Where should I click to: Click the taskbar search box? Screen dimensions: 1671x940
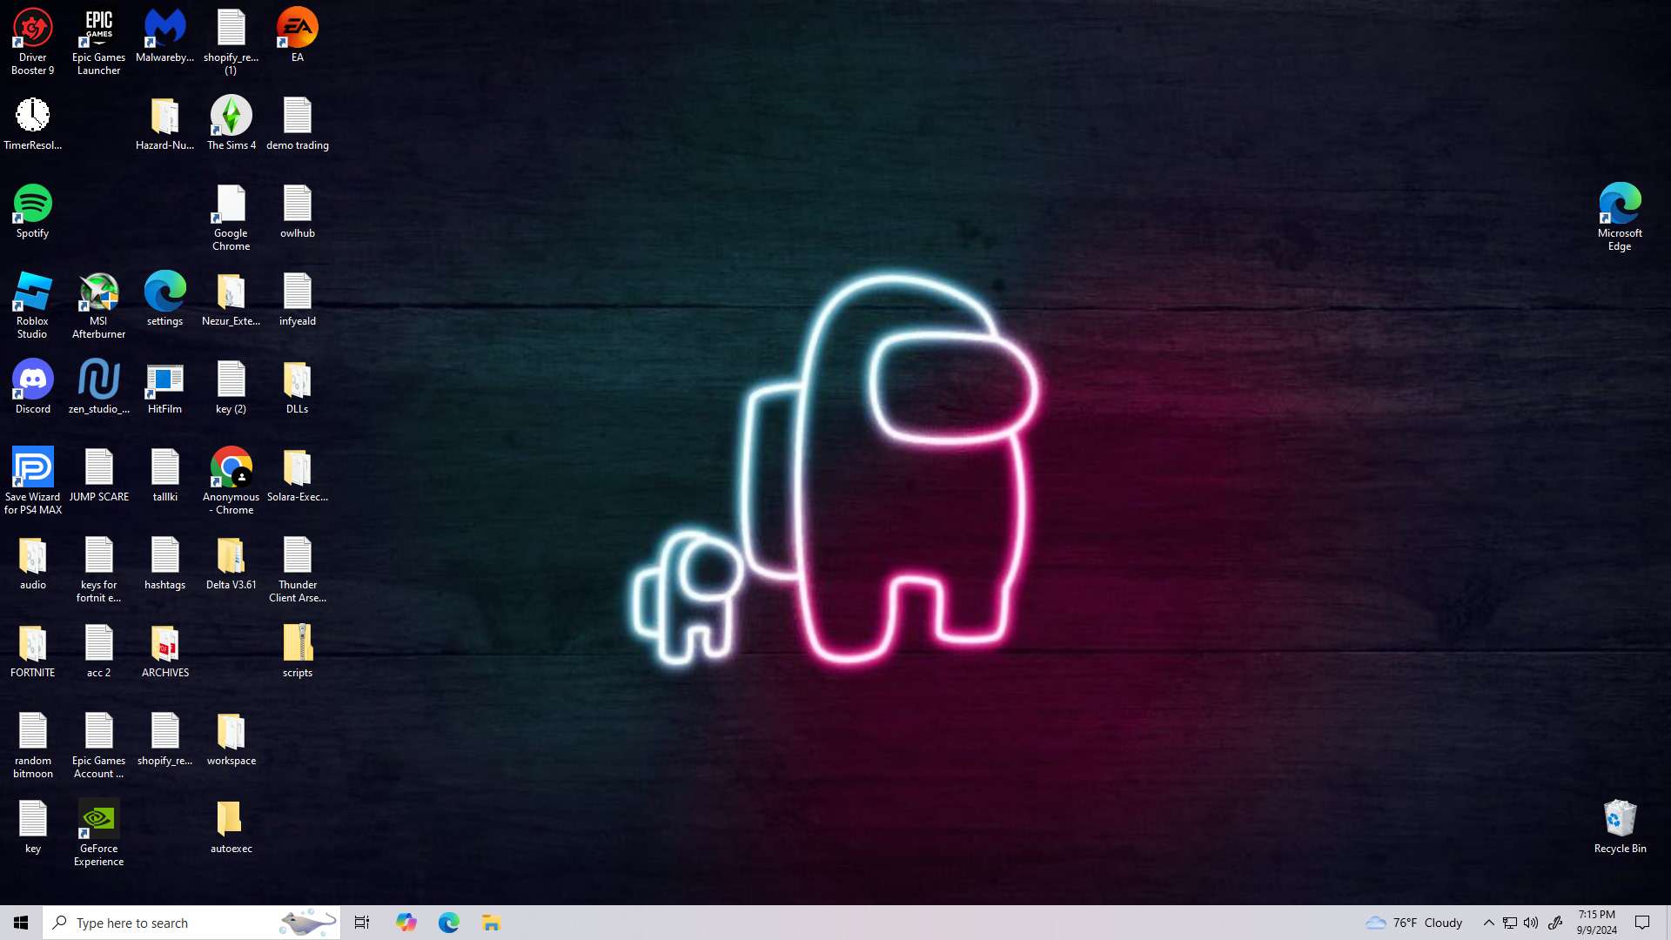click(x=174, y=923)
